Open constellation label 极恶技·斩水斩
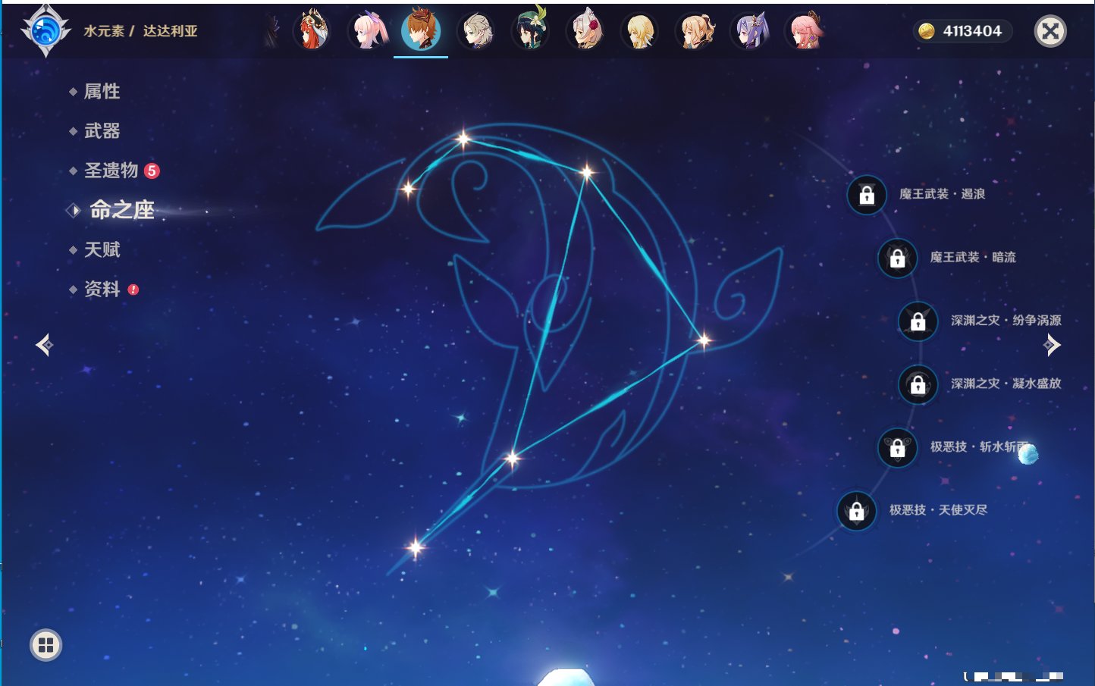 [x=980, y=446]
